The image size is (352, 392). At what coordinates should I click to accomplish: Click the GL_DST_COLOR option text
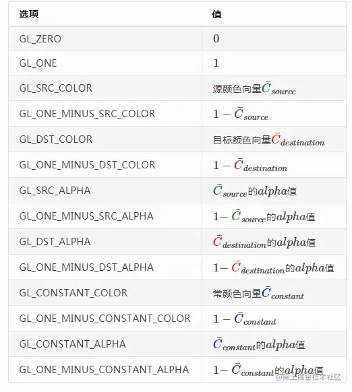(x=56, y=139)
